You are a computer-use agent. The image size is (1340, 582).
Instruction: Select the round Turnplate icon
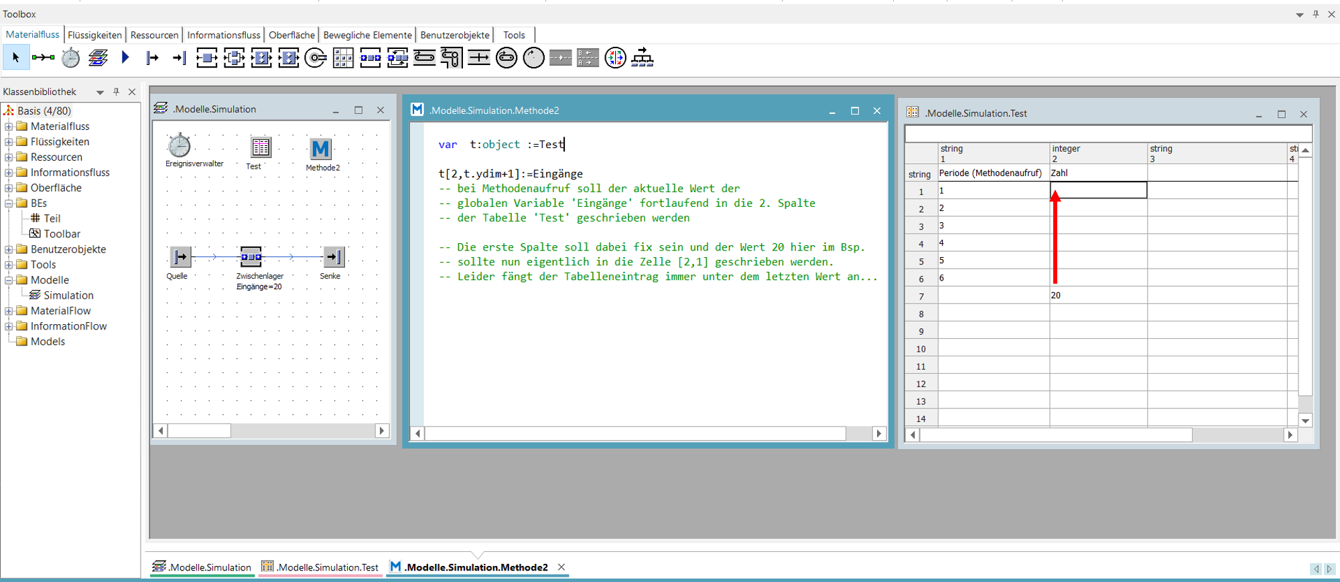(533, 58)
